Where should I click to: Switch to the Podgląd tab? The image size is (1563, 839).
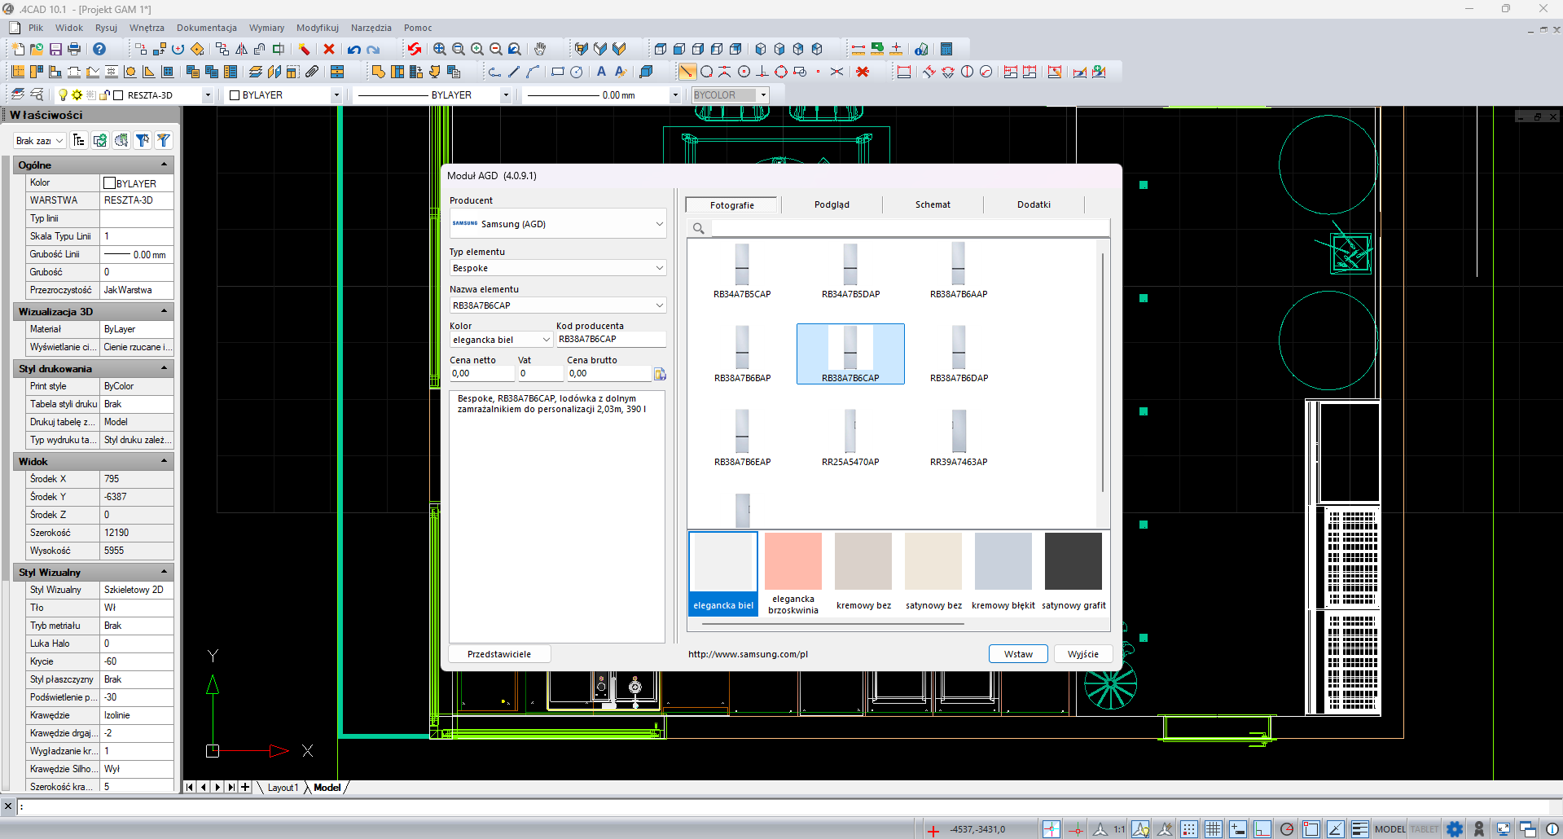tap(832, 204)
